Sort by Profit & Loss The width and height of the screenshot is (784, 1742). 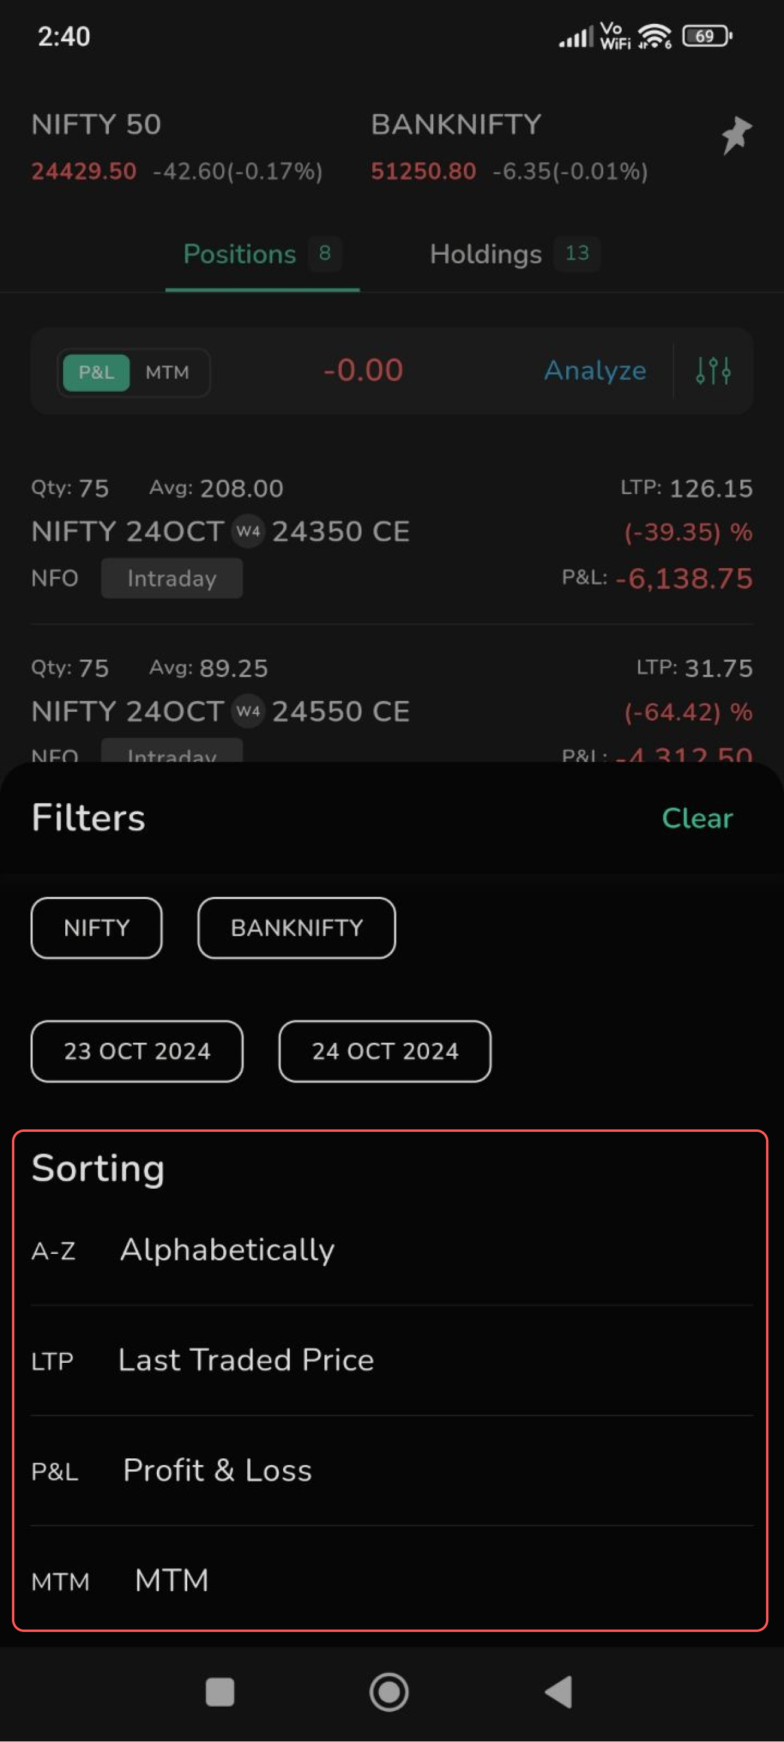click(217, 1469)
